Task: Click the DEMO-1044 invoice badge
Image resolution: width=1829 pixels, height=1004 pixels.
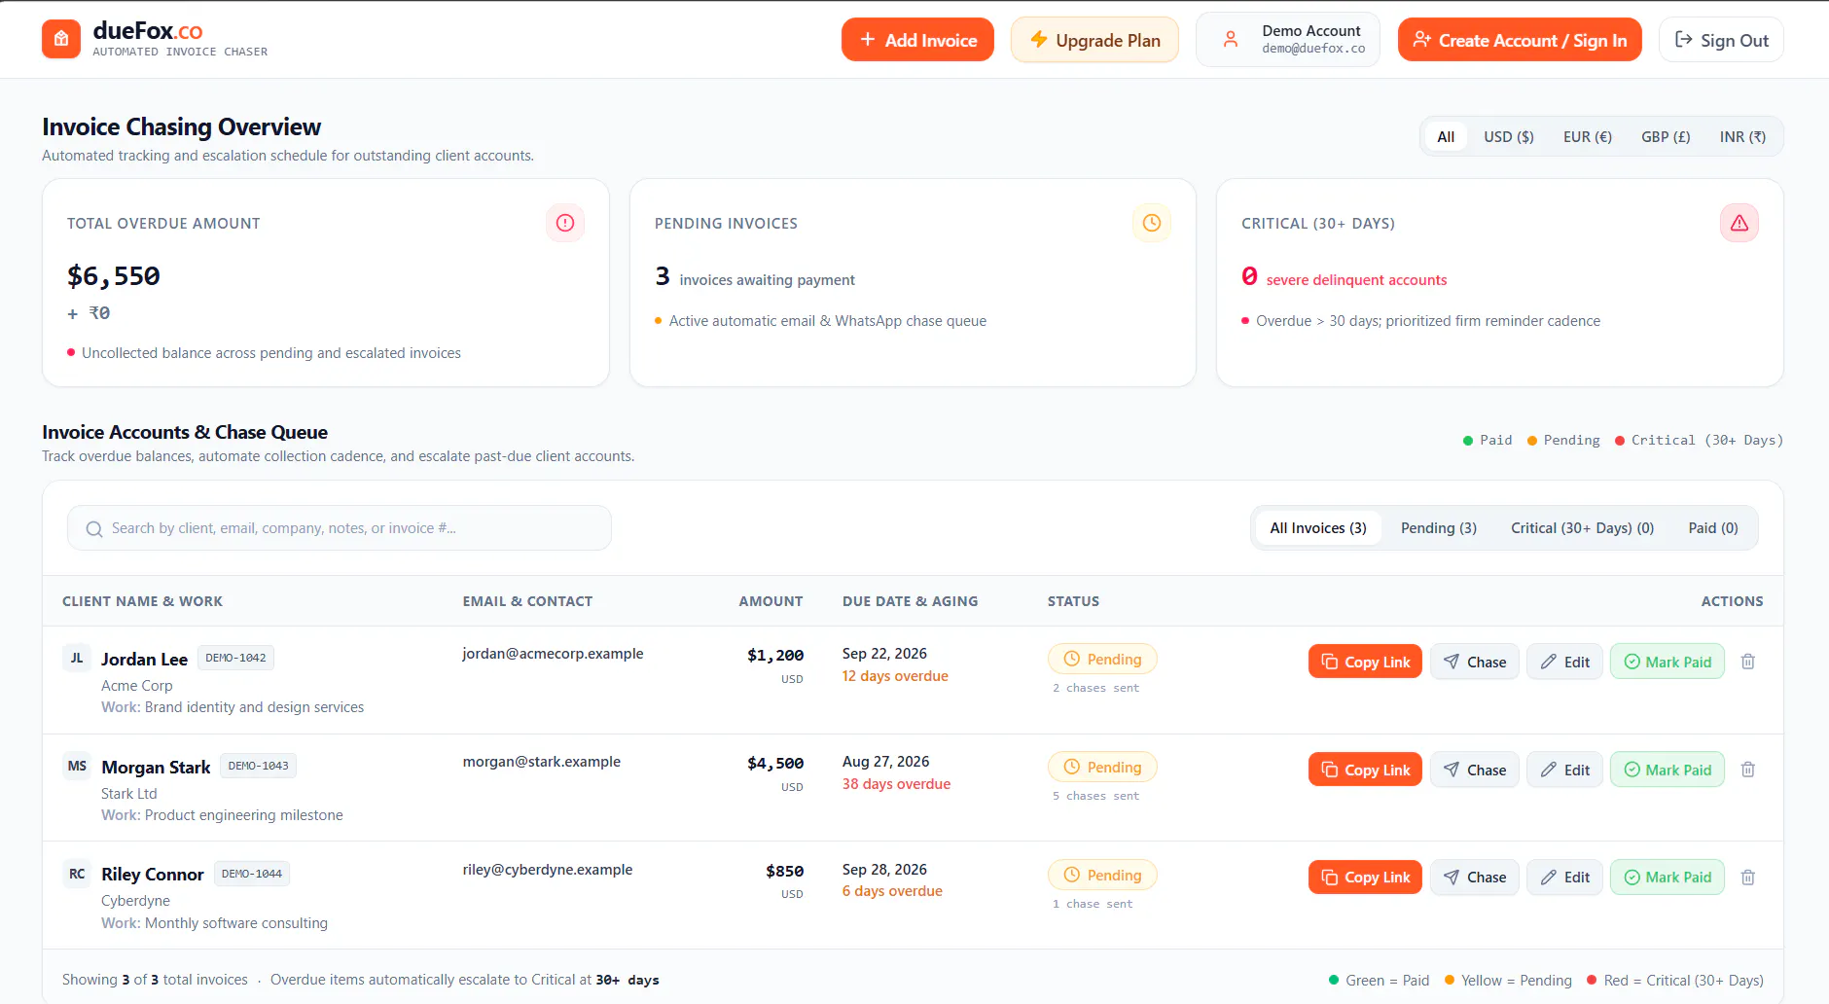Action: tap(251, 874)
